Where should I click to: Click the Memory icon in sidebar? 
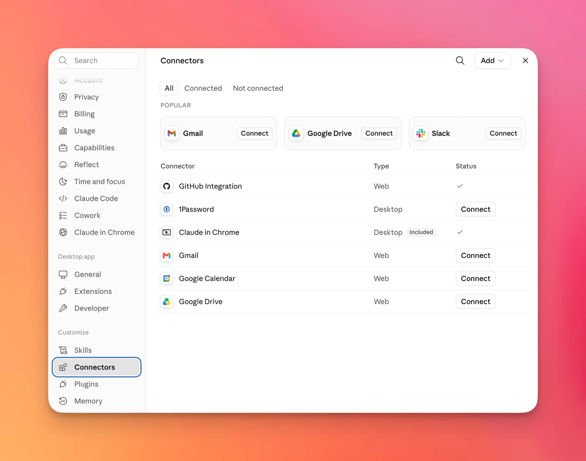[x=63, y=401]
